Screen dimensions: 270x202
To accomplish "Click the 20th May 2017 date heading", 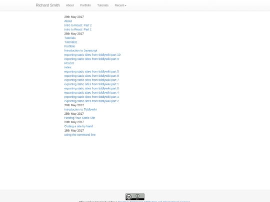I will 74,122.
